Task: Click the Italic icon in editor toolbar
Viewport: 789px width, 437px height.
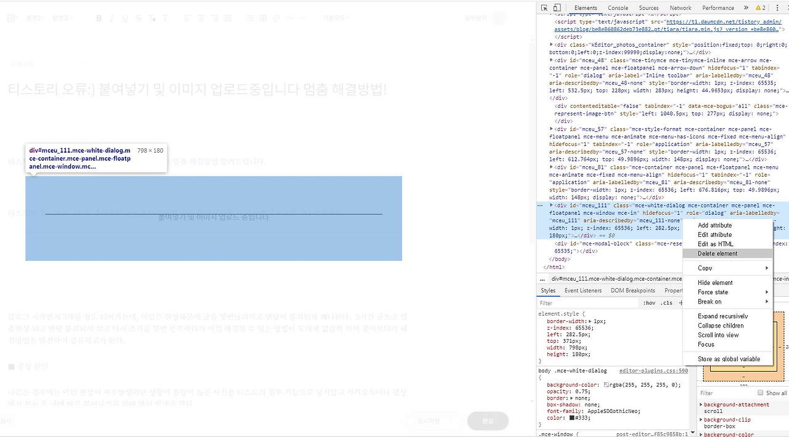Action: 112,18
